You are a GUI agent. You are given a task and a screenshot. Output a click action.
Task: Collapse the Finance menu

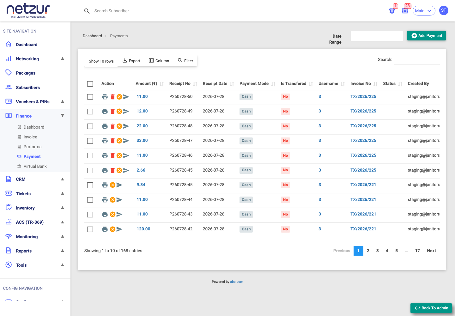(x=35, y=116)
